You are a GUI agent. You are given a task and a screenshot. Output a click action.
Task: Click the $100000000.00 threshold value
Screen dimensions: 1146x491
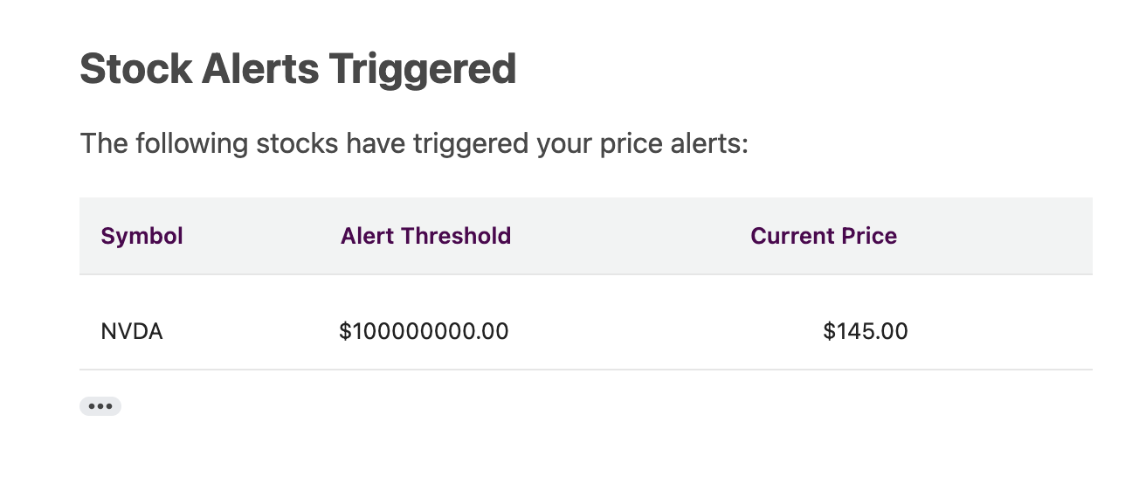click(x=424, y=331)
